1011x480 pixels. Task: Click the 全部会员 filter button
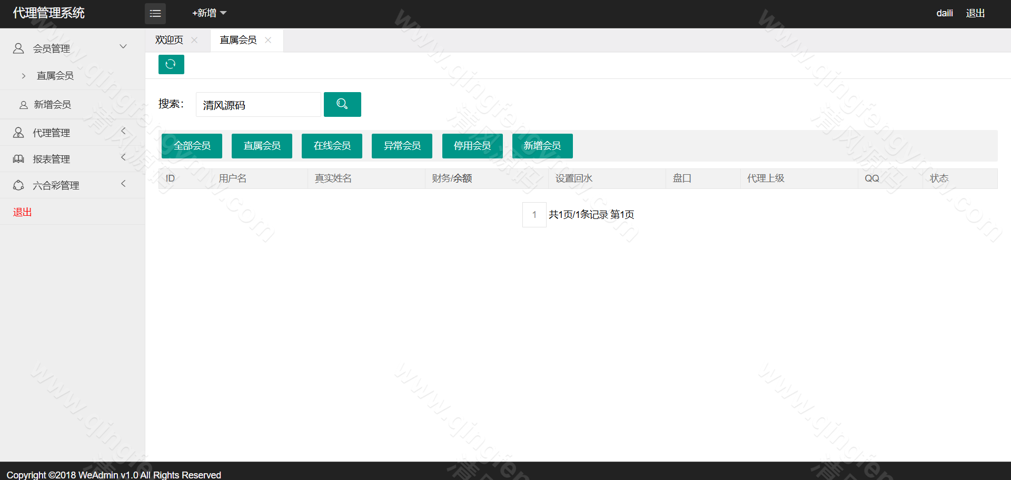(x=192, y=146)
